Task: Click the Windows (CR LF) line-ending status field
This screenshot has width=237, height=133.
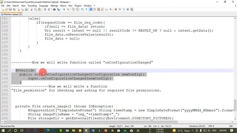Action: coord(197,126)
